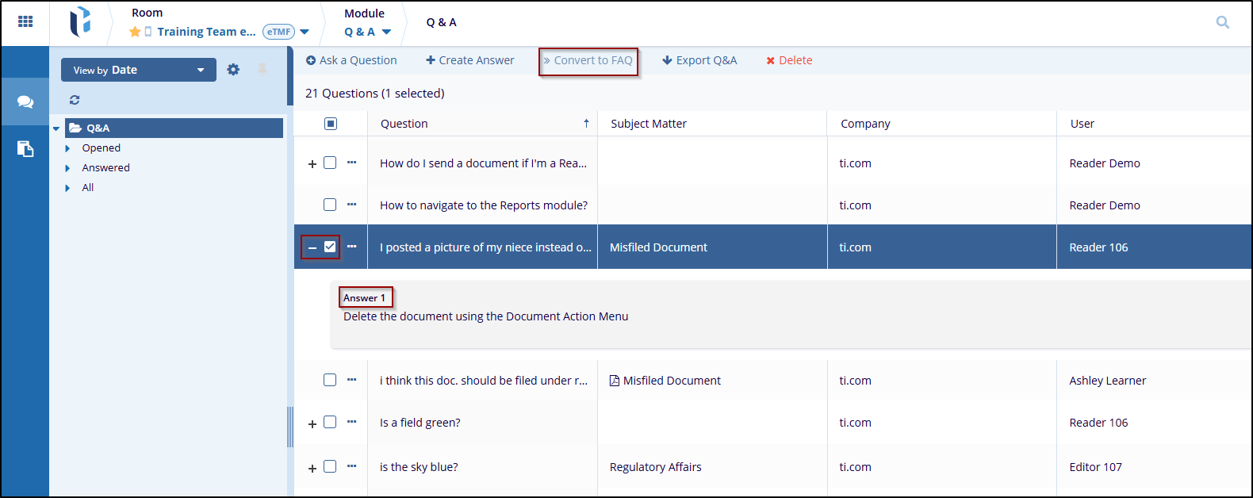The width and height of the screenshot is (1253, 498).
Task: Open the app grid launcher icon
Action: (x=25, y=21)
